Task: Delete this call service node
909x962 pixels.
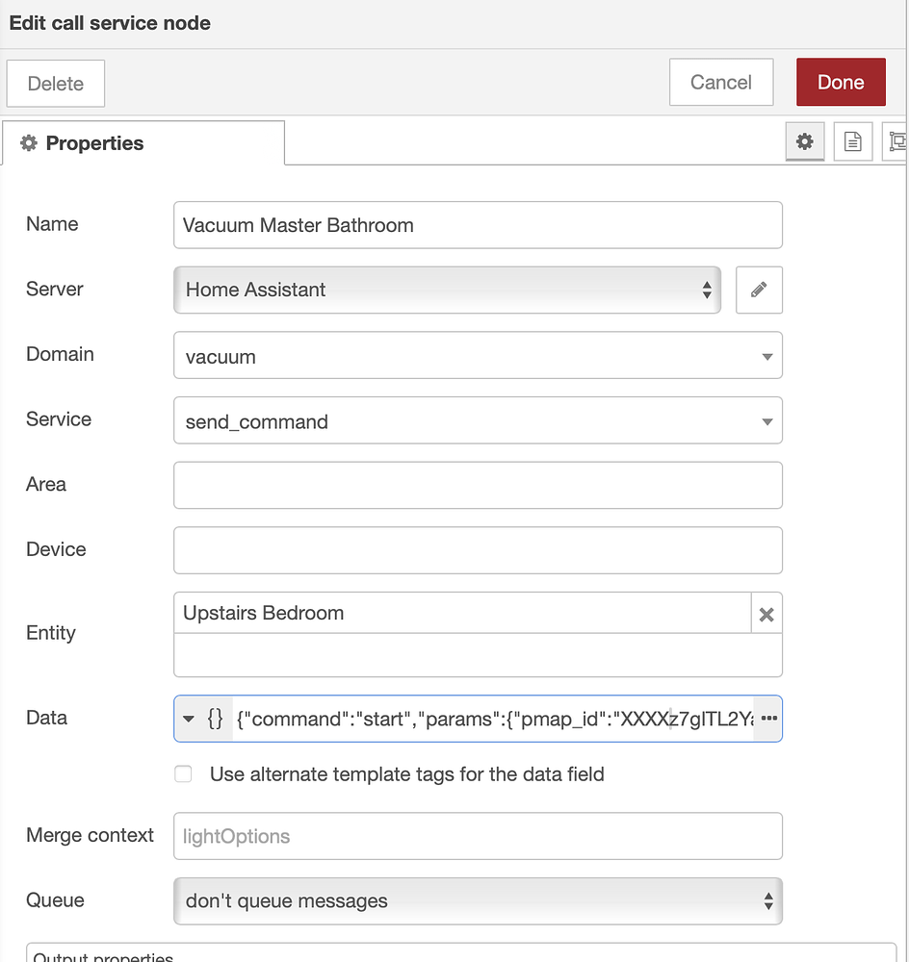Action: (55, 84)
